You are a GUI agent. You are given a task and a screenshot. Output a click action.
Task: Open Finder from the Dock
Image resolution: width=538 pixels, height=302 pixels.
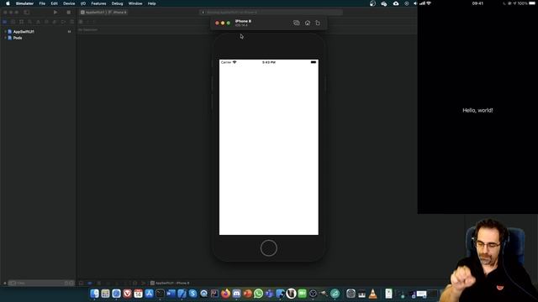(x=94, y=294)
